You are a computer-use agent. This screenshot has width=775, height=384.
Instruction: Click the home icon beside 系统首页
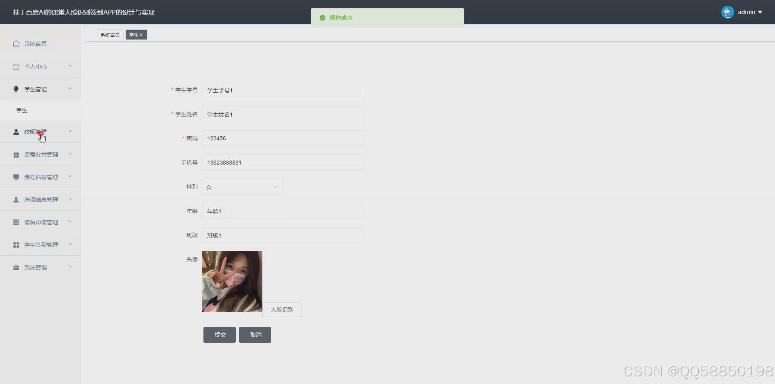(16, 44)
